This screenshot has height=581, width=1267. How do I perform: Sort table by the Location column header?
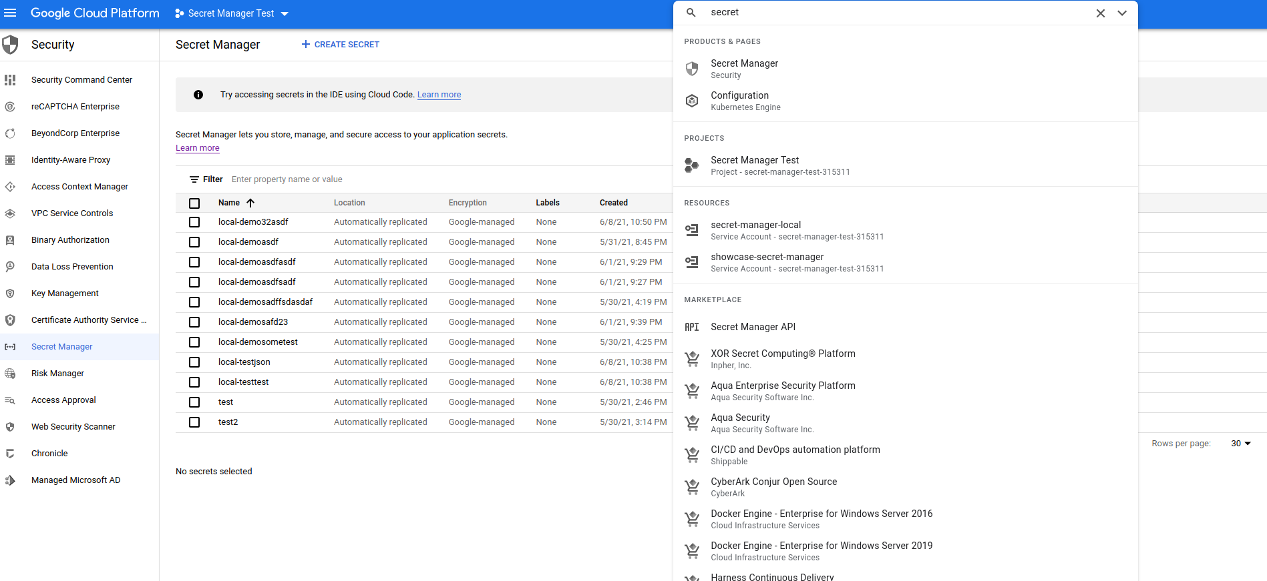point(349,203)
